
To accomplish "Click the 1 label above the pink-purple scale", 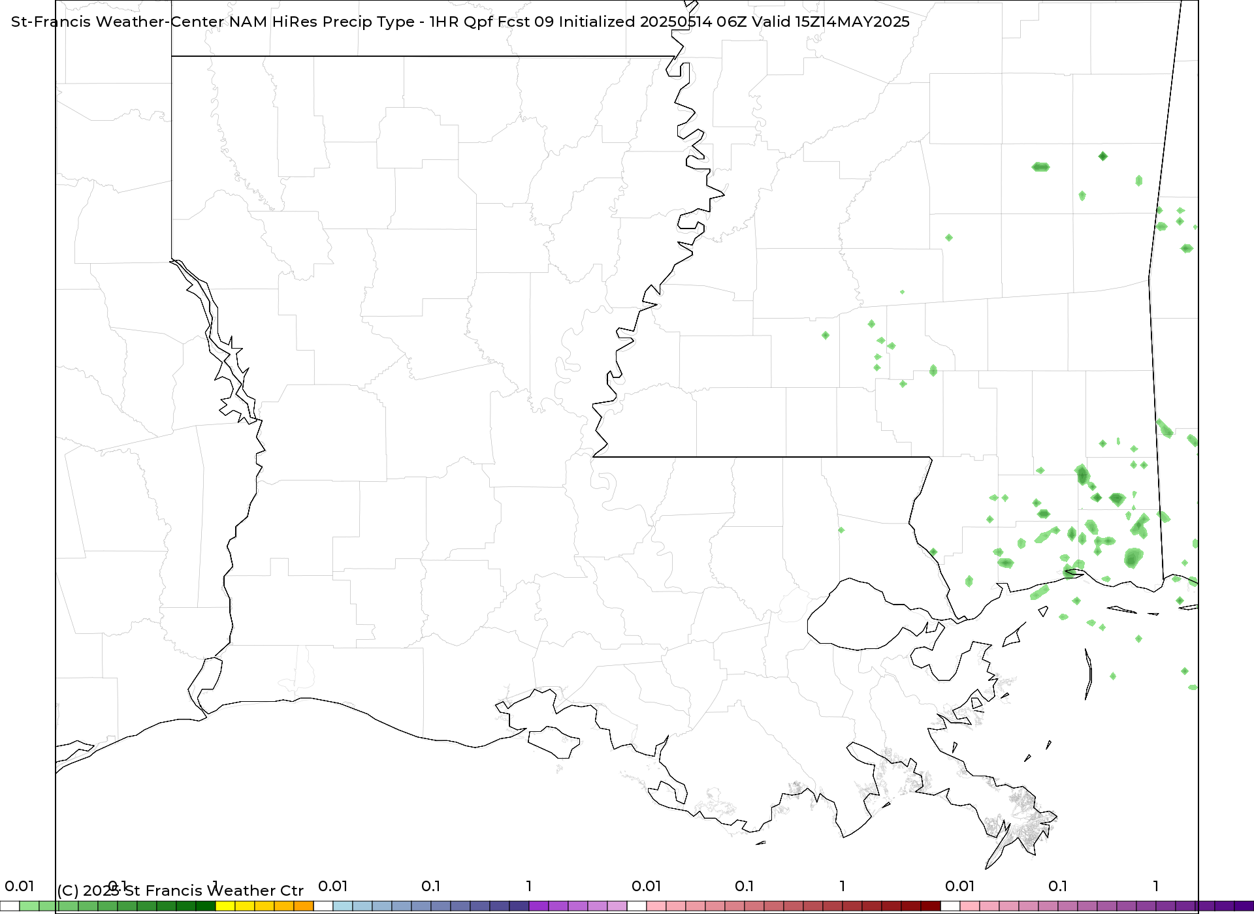I will click(1156, 886).
